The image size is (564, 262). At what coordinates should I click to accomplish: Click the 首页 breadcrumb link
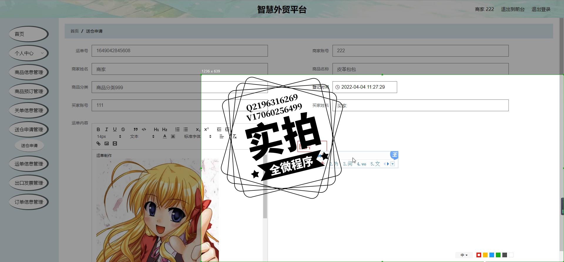tap(75, 31)
